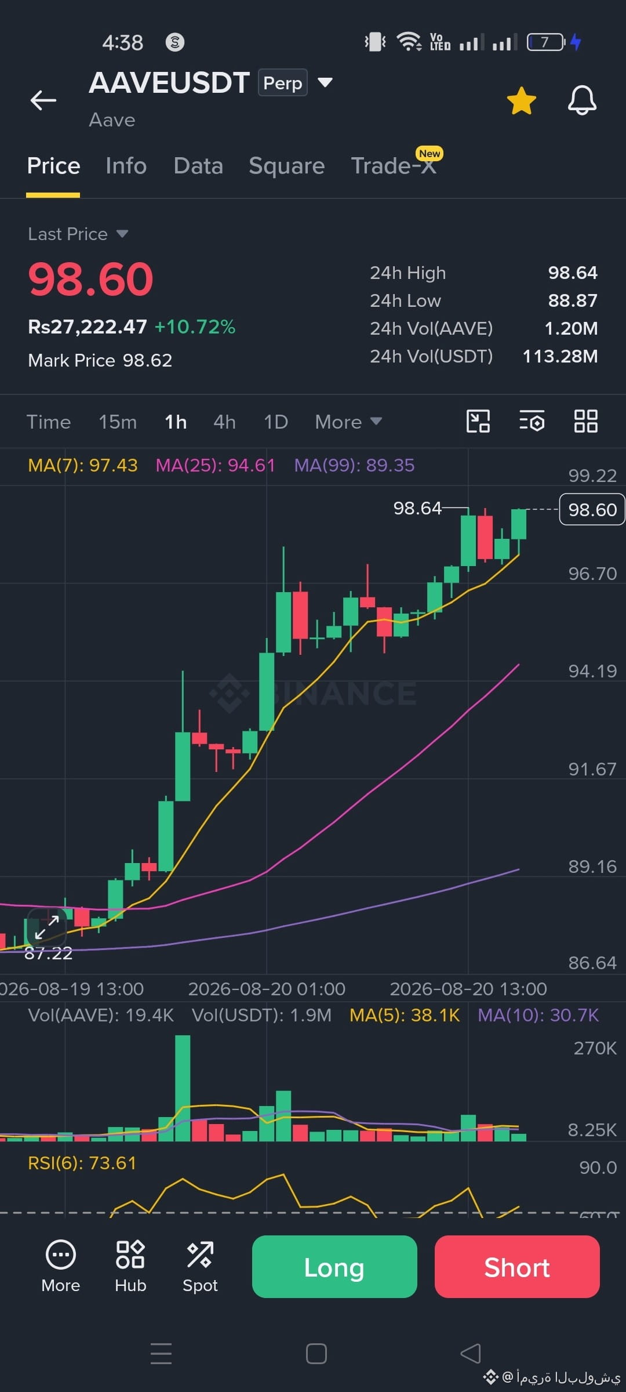This screenshot has width=626, height=1392.
Task: Tap the volume MA(5): 38.1K label
Action: (x=405, y=1015)
